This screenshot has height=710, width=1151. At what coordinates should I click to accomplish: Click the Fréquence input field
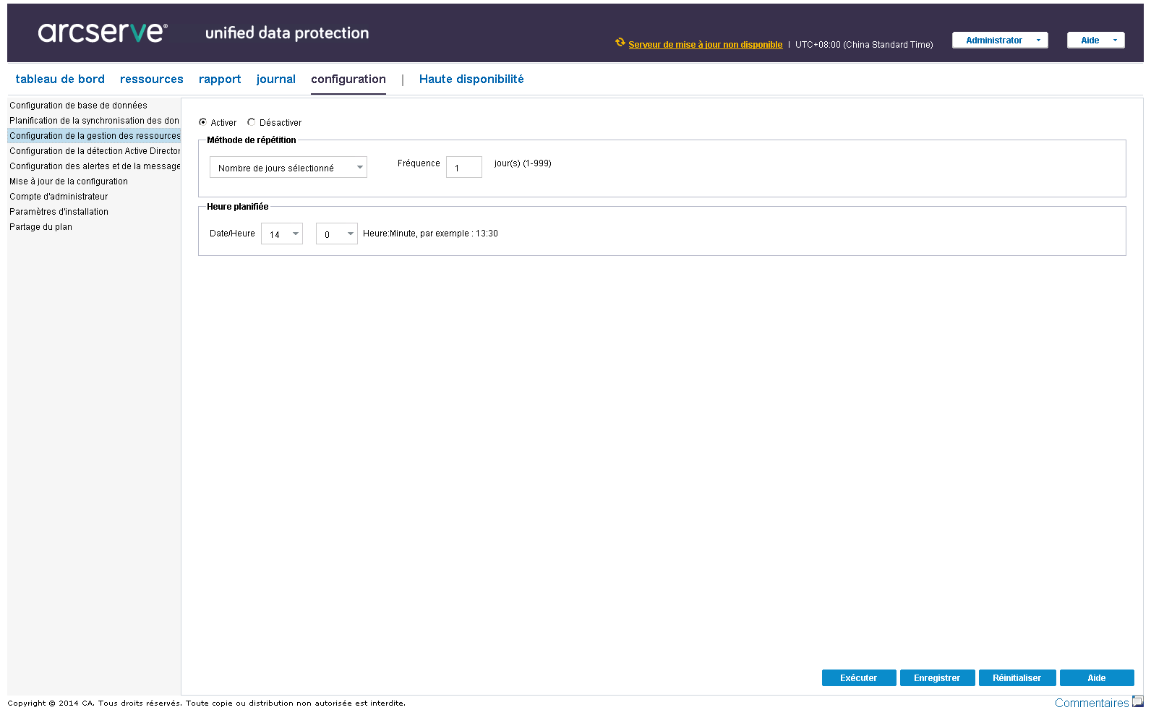463,168
